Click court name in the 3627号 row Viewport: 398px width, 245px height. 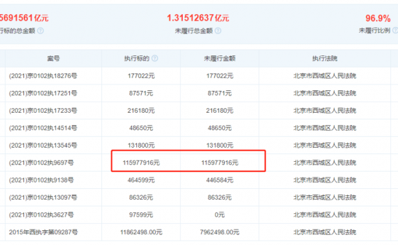point(324,215)
